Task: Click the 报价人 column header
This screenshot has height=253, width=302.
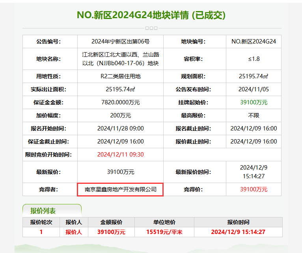Action: click(x=74, y=222)
